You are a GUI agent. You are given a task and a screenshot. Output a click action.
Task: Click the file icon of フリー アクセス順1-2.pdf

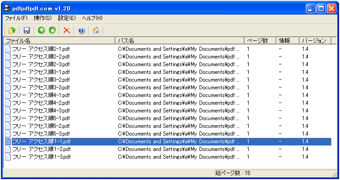click(x=8, y=149)
